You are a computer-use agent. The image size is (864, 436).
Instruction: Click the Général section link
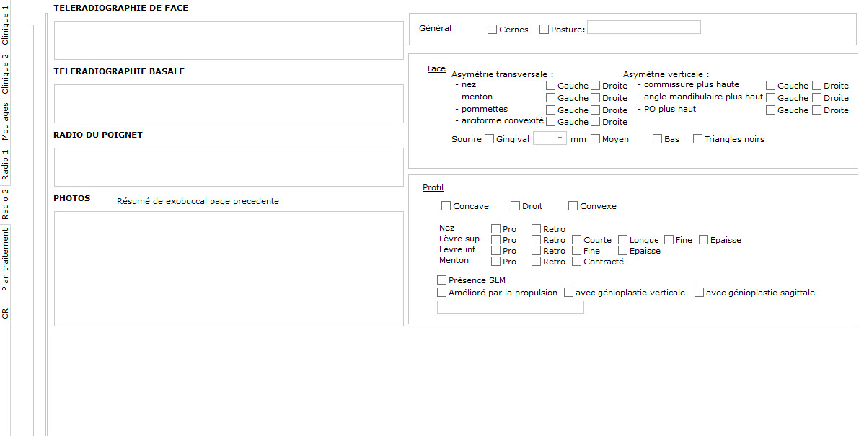point(435,28)
